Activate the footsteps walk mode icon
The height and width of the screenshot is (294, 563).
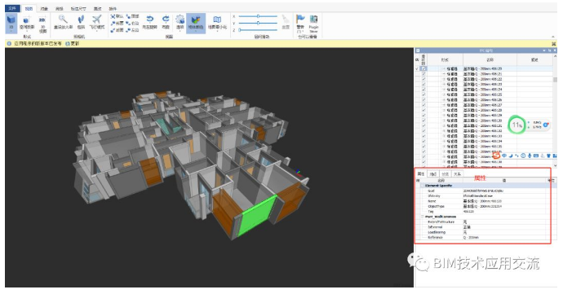(81, 20)
